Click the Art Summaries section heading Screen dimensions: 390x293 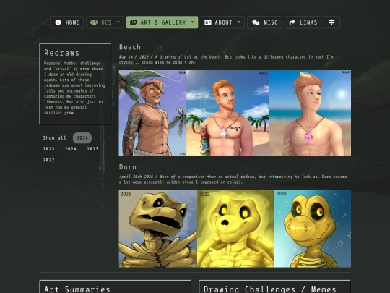tap(77, 289)
